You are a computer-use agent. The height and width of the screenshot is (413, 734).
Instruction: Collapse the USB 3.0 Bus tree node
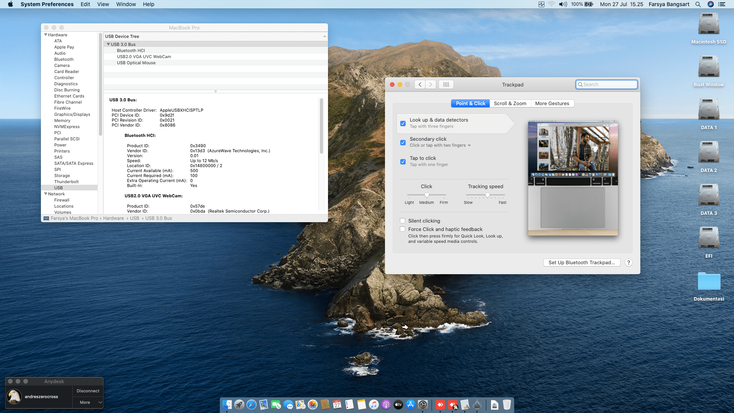point(108,44)
